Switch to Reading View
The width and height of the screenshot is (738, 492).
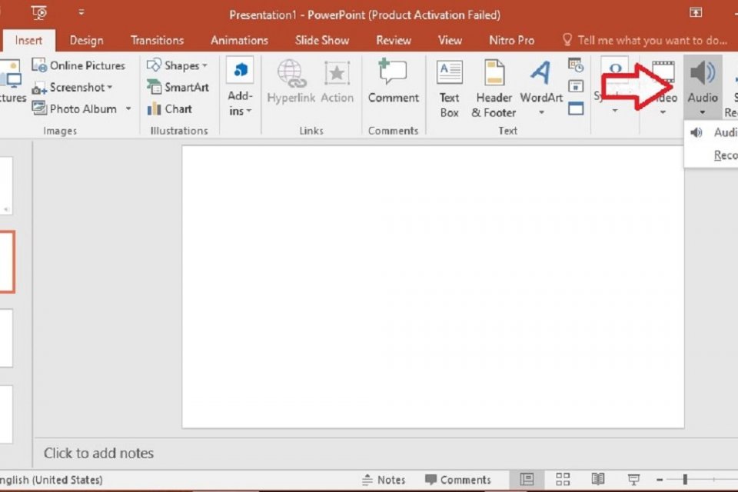598,479
